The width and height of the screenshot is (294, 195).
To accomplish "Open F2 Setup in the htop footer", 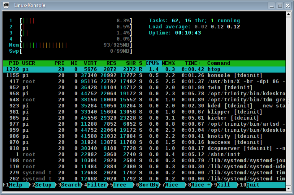I will pos(42,185).
